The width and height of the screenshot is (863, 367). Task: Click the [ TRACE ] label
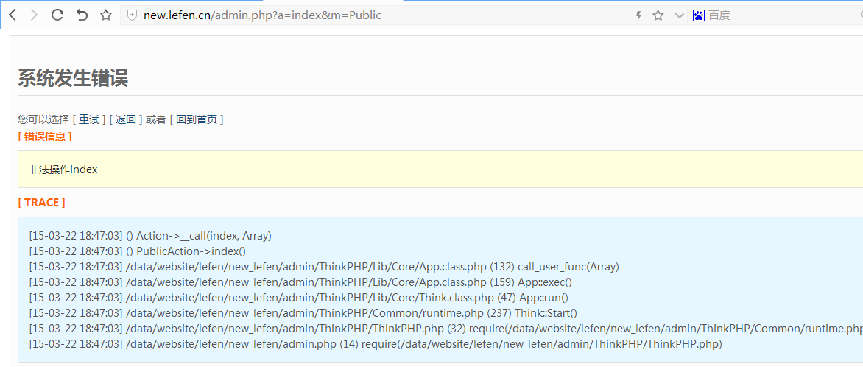pyautogui.click(x=42, y=203)
